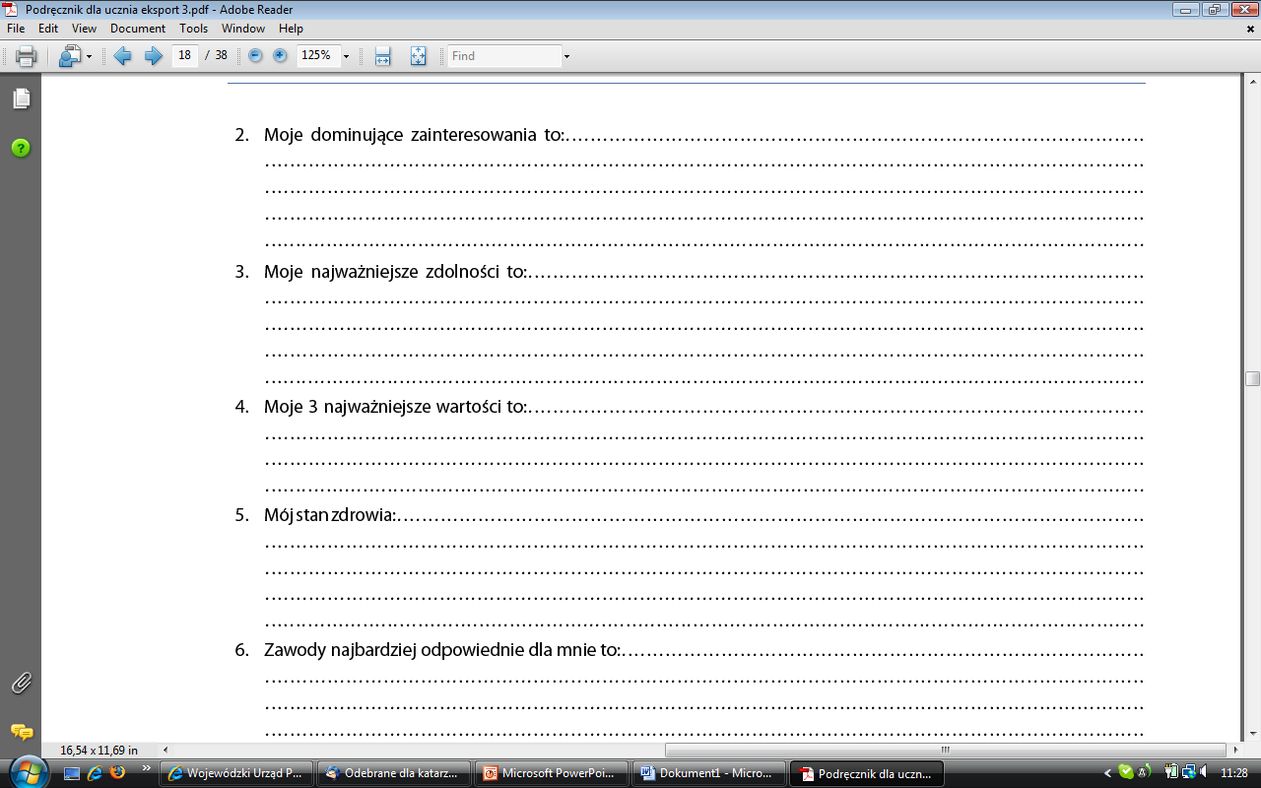
Task: Switch to Odebrane dla katarz... taskbar window
Action: 394,773
